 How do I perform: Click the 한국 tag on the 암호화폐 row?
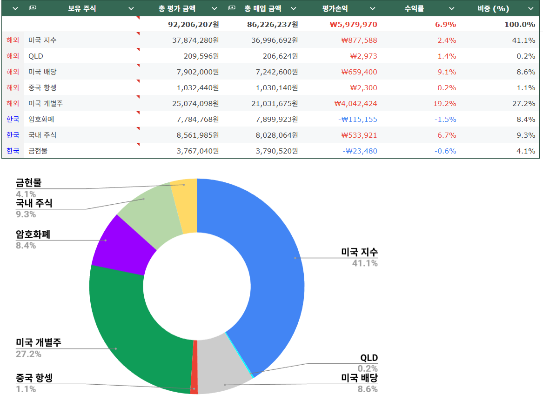(13, 119)
